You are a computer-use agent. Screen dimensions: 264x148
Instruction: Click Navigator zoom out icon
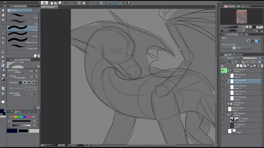[247, 27]
